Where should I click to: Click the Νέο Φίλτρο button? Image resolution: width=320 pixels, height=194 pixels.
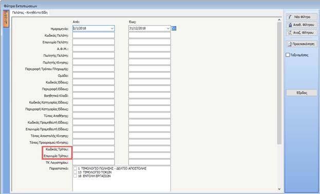click(x=302, y=17)
